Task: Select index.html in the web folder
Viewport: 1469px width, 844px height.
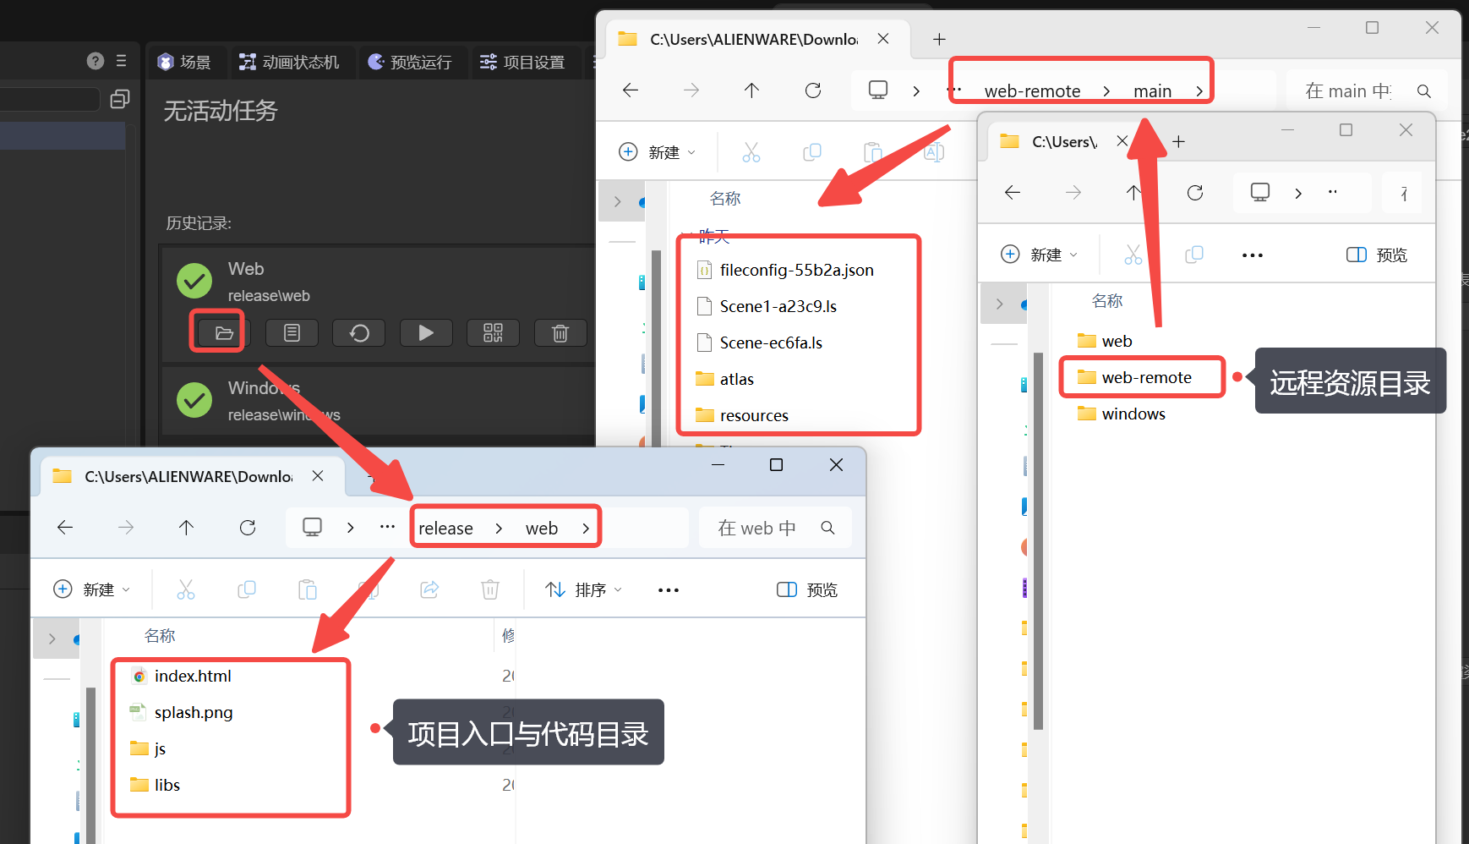Action: (193, 677)
